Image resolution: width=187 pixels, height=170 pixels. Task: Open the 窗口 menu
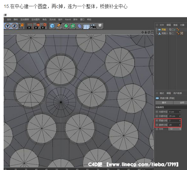(82, 19)
